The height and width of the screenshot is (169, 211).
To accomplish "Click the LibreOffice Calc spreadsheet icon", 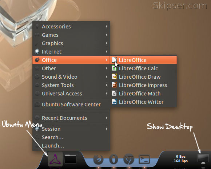I will (114, 68).
